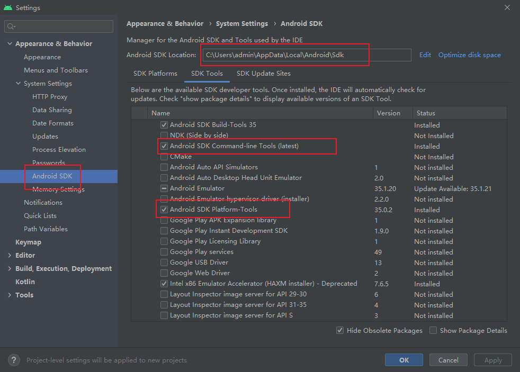Open Memory Settings page
The height and width of the screenshot is (372, 520).
coord(58,189)
